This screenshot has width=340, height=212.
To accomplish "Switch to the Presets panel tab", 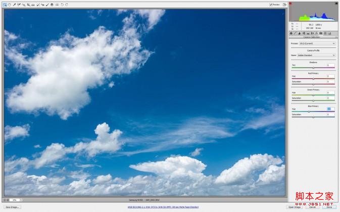I will (325, 33).
